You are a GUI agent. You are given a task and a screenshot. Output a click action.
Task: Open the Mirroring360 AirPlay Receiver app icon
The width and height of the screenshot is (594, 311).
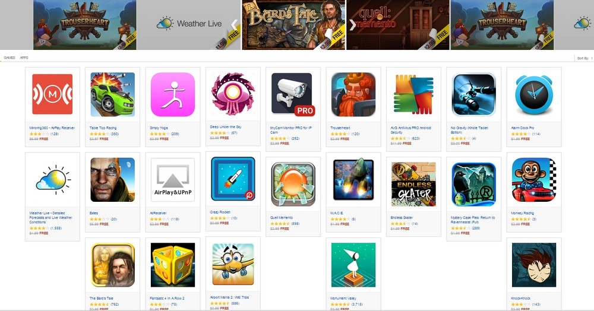52,94
